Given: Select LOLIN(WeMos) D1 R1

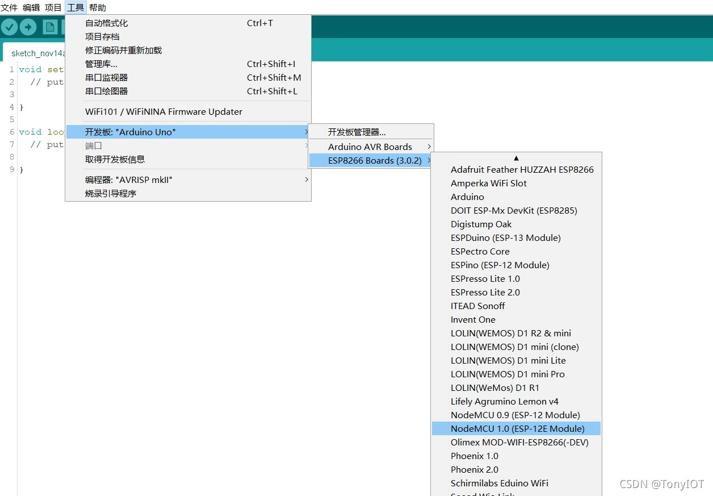Looking at the screenshot, I should (x=516, y=388).
